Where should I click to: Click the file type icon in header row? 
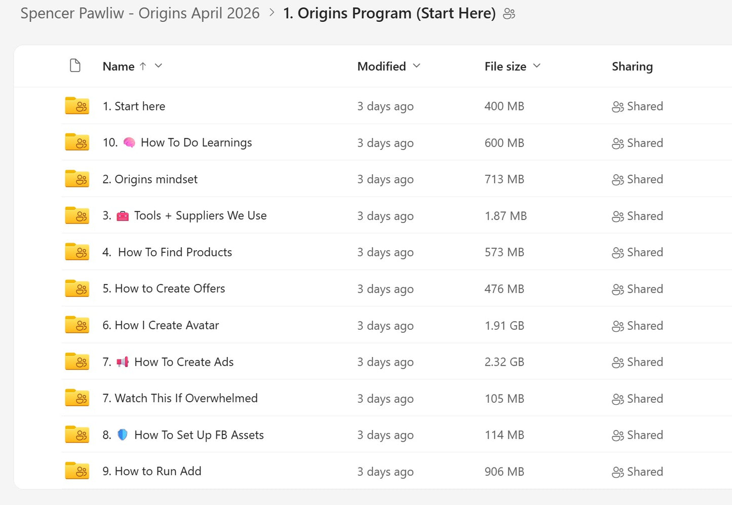pos(75,66)
